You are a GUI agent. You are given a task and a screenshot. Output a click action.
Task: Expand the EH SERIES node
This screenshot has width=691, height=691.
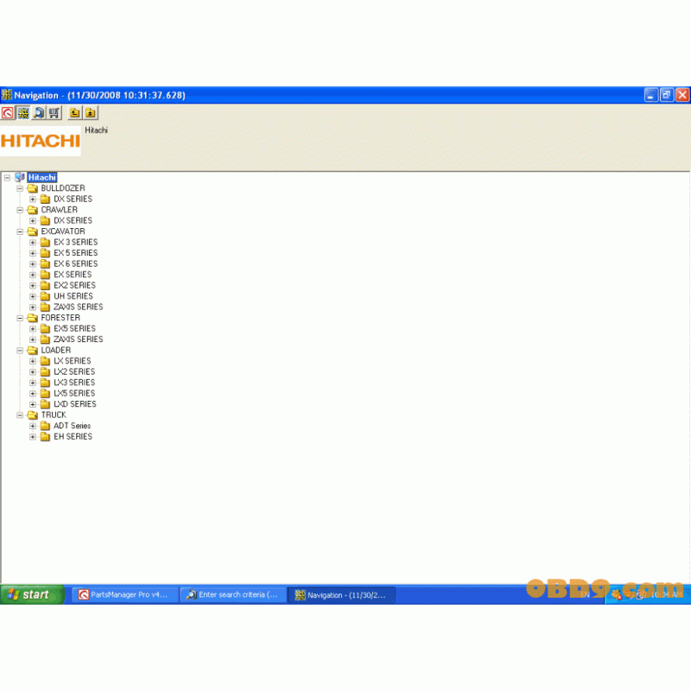point(33,437)
